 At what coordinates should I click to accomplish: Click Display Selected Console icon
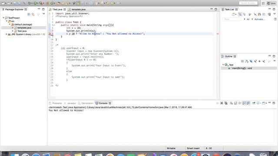tap(258, 103)
